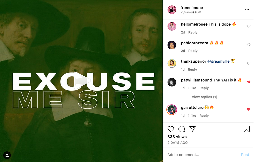Like pabloorozcora's comment heart
254x162 pixels.
pyautogui.click(x=249, y=45)
